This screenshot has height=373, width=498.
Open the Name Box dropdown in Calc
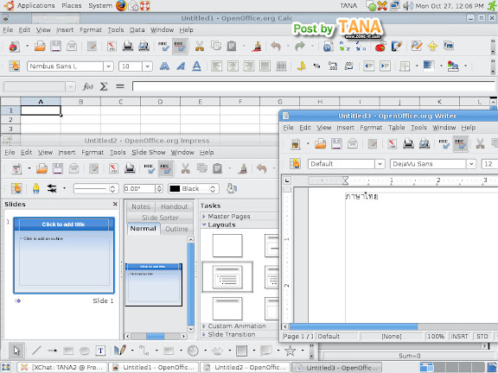point(71,86)
